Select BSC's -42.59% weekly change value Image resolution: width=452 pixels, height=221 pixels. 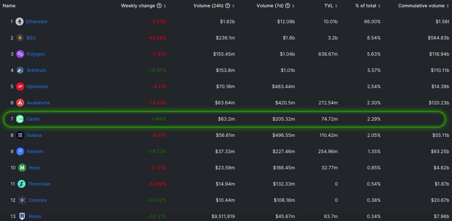coord(156,38)
